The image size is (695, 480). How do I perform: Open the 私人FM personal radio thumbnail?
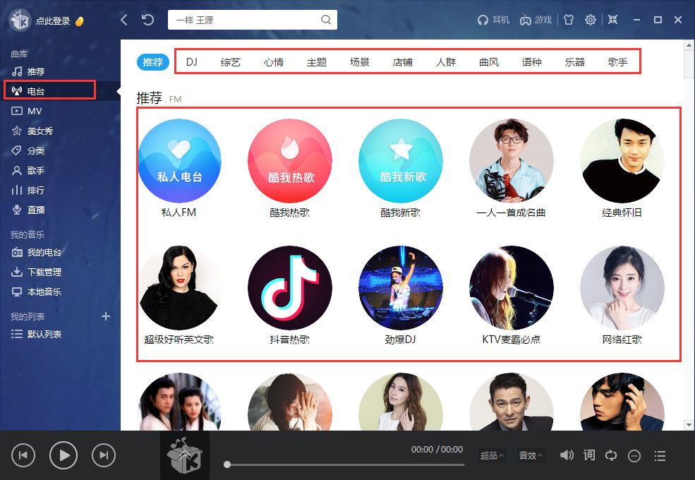[179, 160]
